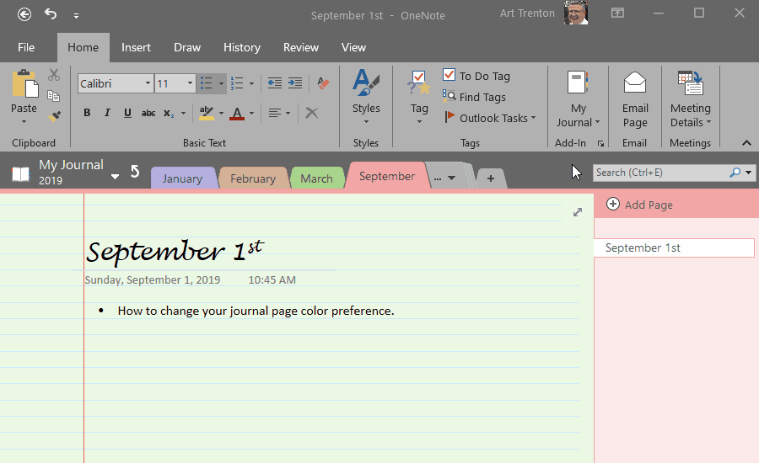Switch to the Insert tab
The image size is (759, 463).
pos(136,47)
